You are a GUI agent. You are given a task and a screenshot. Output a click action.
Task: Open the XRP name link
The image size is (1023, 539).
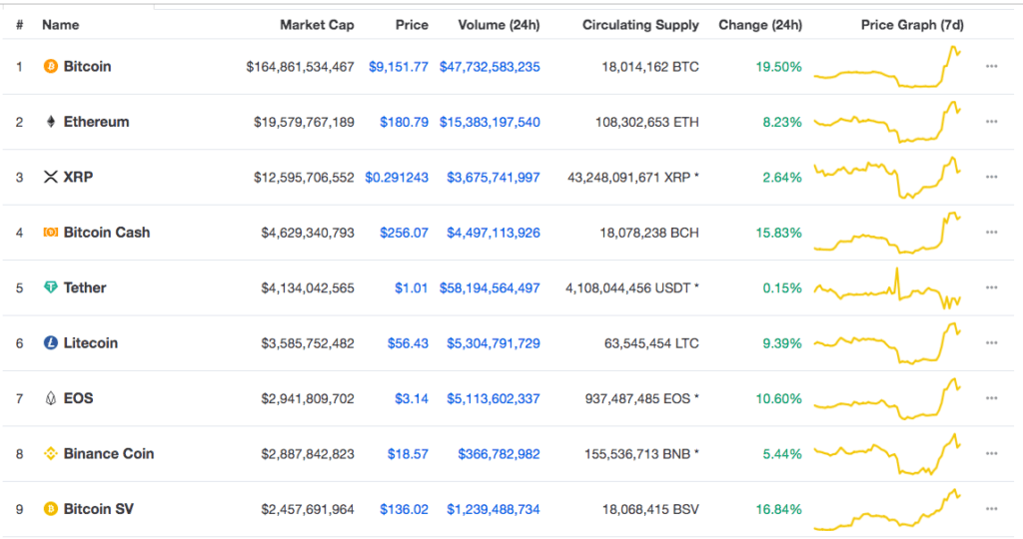click(x=78, y=178)
